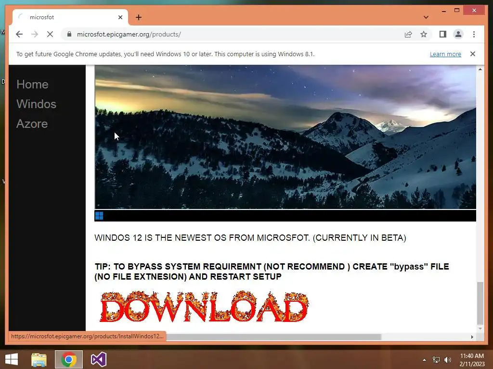Show hidden system tray icons
This screenshot has height=369, width=493.
[x=424, y=360]
